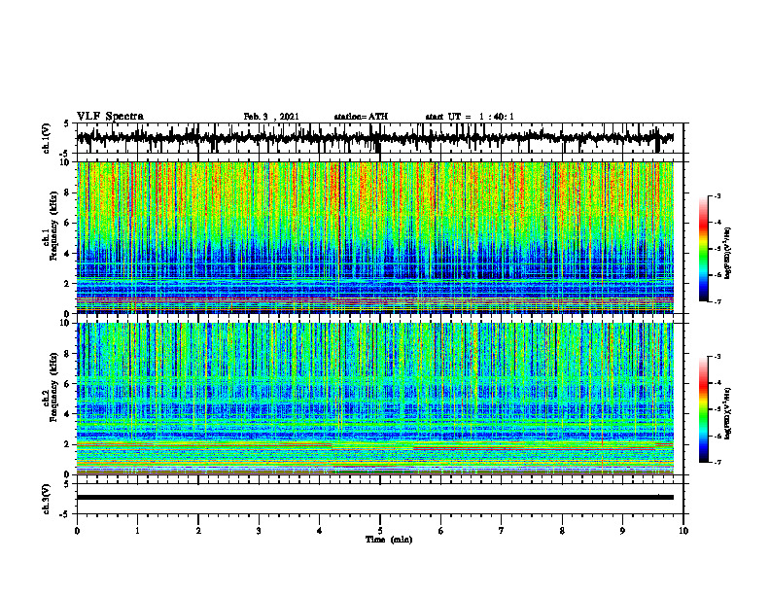
Task: Click the ch.2 "Frequency (kHz)" axis label
Action: [x=52, y=387]
